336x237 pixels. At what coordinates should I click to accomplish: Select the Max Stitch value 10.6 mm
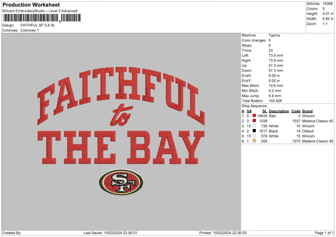(276, 86)
